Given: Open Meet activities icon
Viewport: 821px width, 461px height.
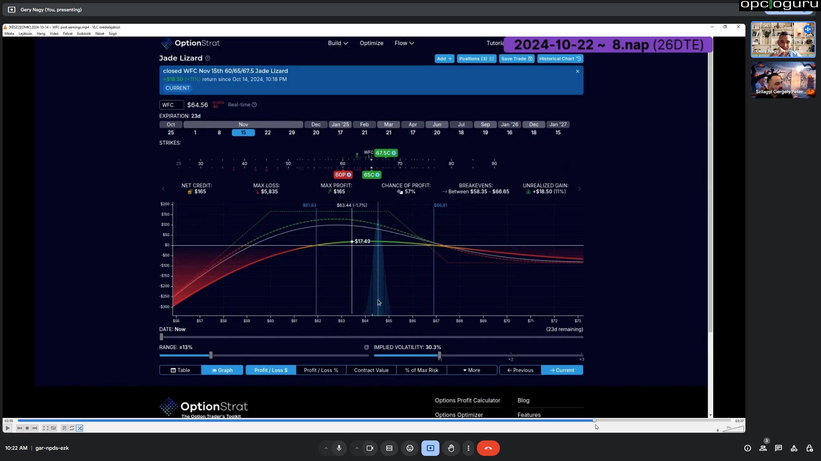Looking at the screenshot, I should [794, 448].
